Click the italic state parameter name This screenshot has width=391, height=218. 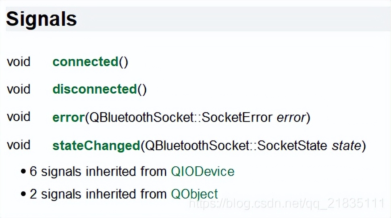(345, 145)
